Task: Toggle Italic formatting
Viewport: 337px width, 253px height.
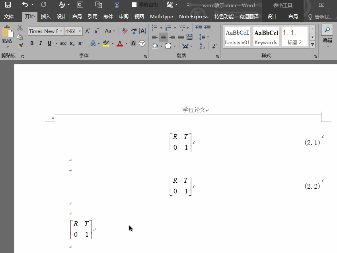Action: (x=41, y=43)
